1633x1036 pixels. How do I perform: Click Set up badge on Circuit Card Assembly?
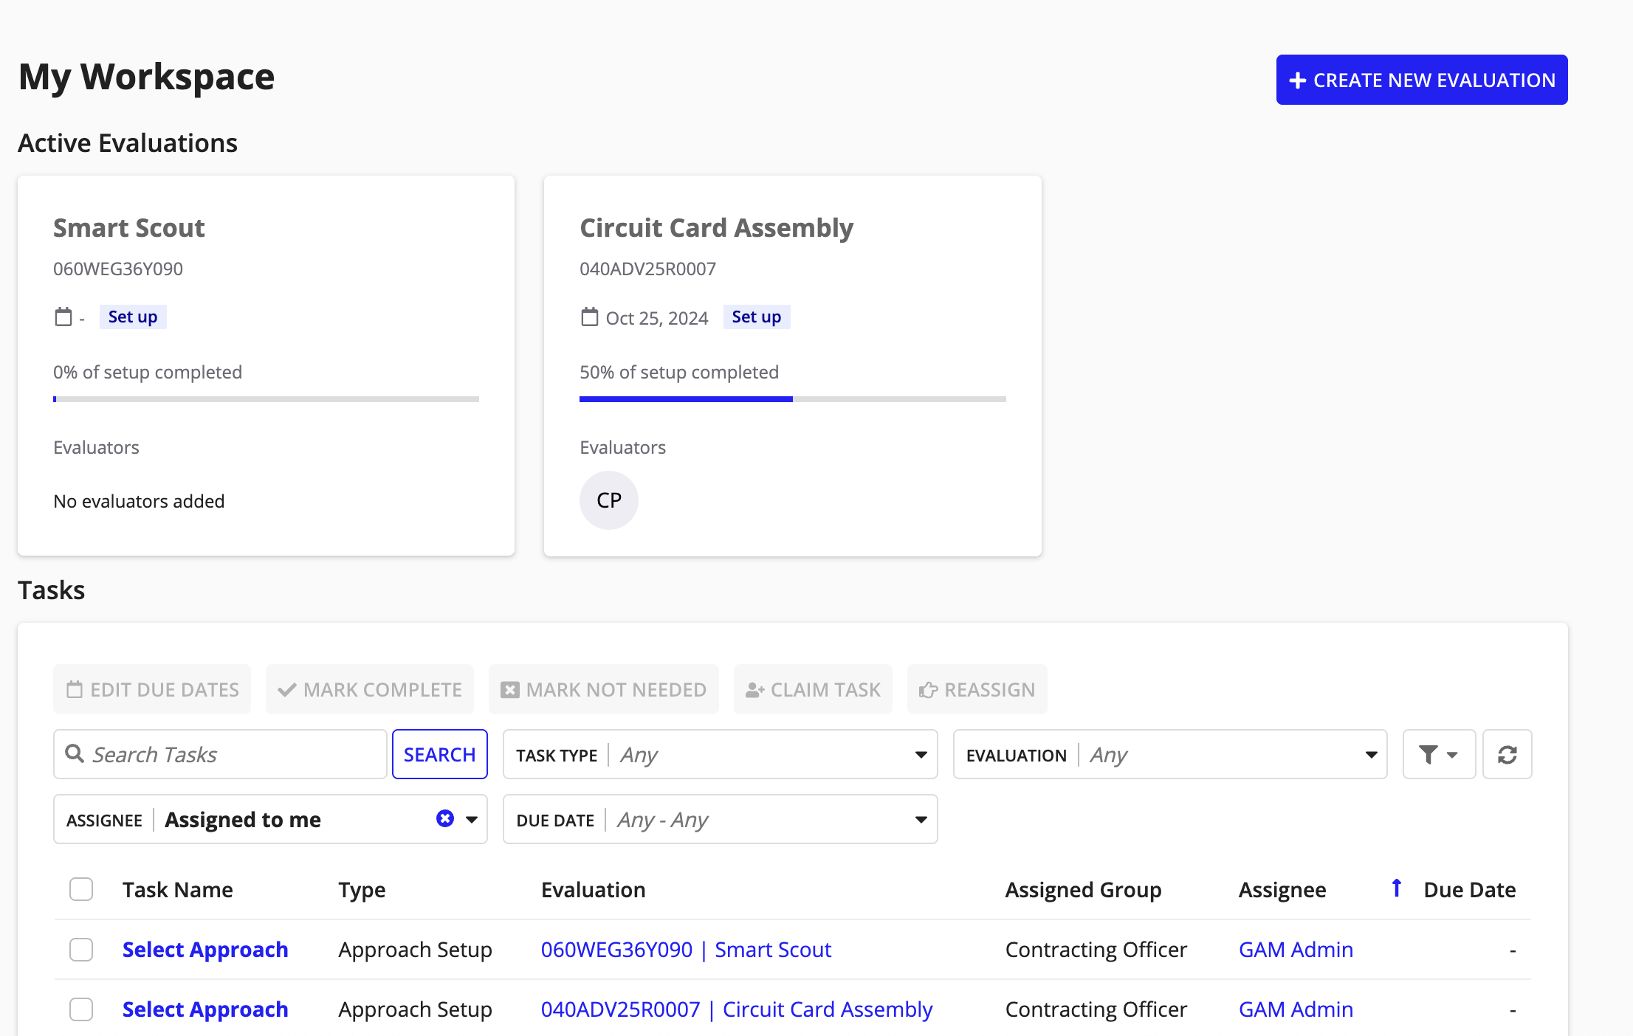click(756, 317)
